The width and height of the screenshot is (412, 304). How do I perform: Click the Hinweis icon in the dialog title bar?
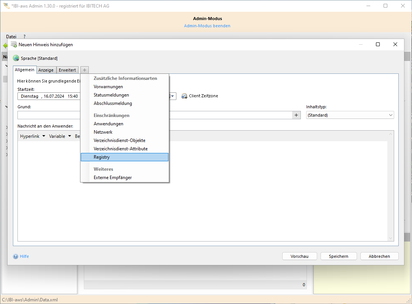(x=13, y=44)
